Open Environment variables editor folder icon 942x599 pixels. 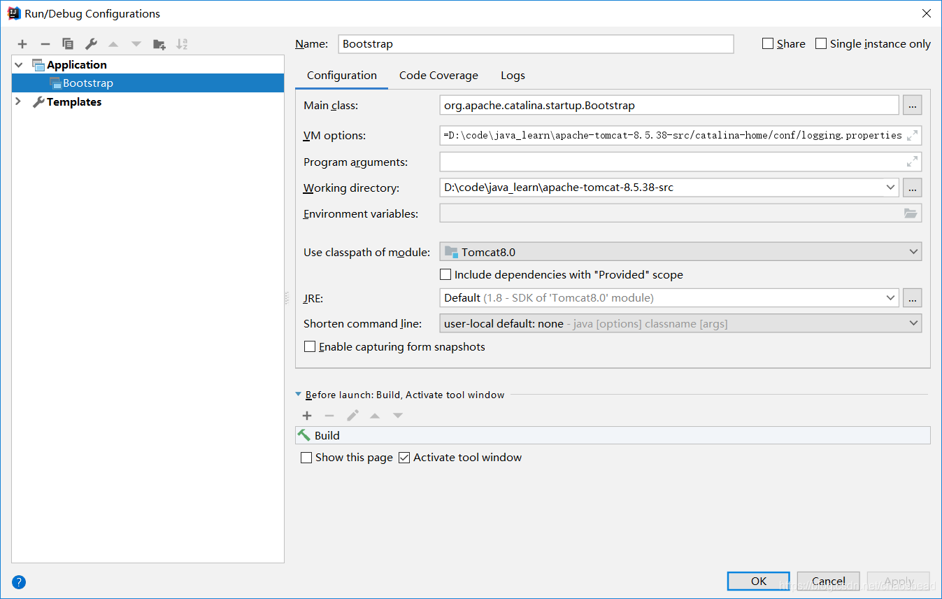[x=911, y=213]
